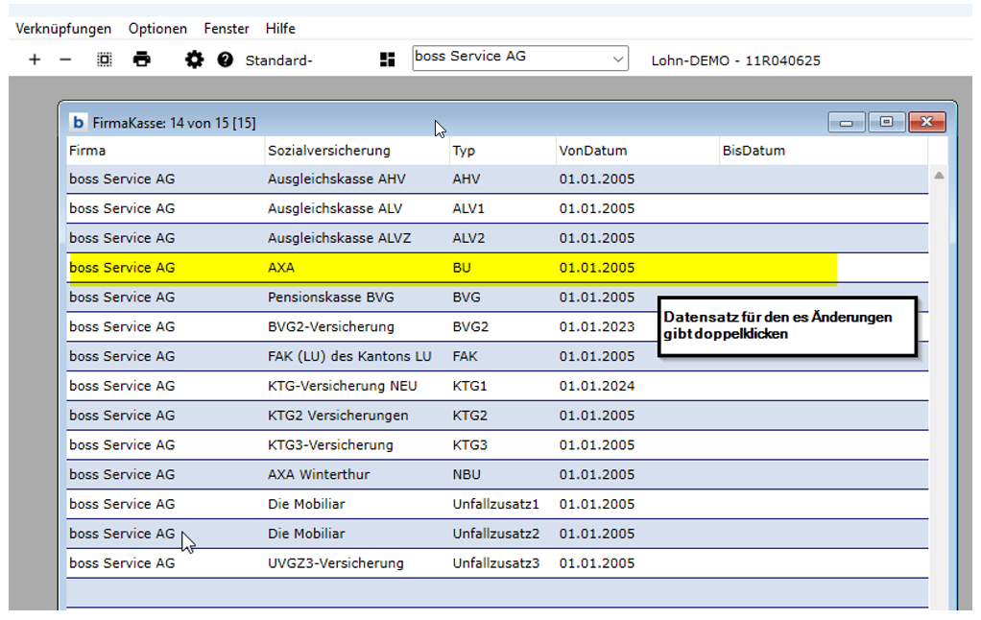Click the plus icon in toolbar
The height and width of the screenshot is (620, 981).
tap(35, 60)
